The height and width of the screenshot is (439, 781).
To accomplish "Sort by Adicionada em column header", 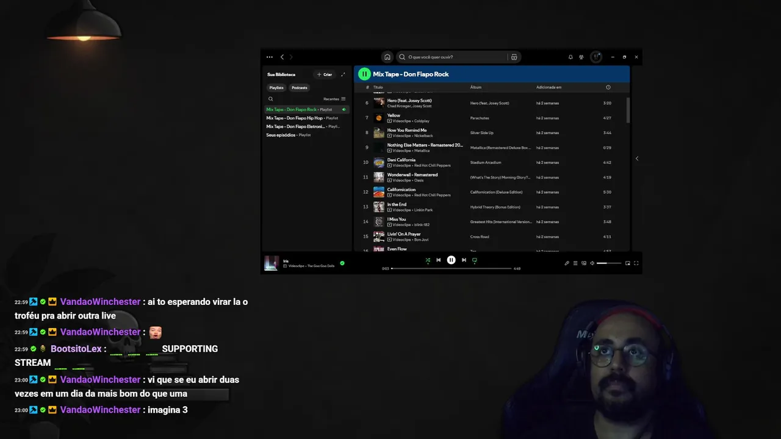I will (549, 87).
